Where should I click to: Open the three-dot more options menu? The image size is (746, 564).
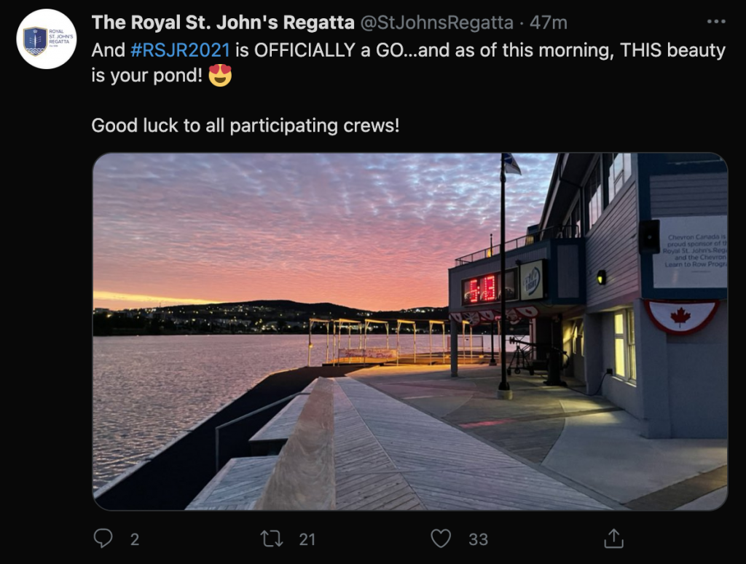pos(716,22)
